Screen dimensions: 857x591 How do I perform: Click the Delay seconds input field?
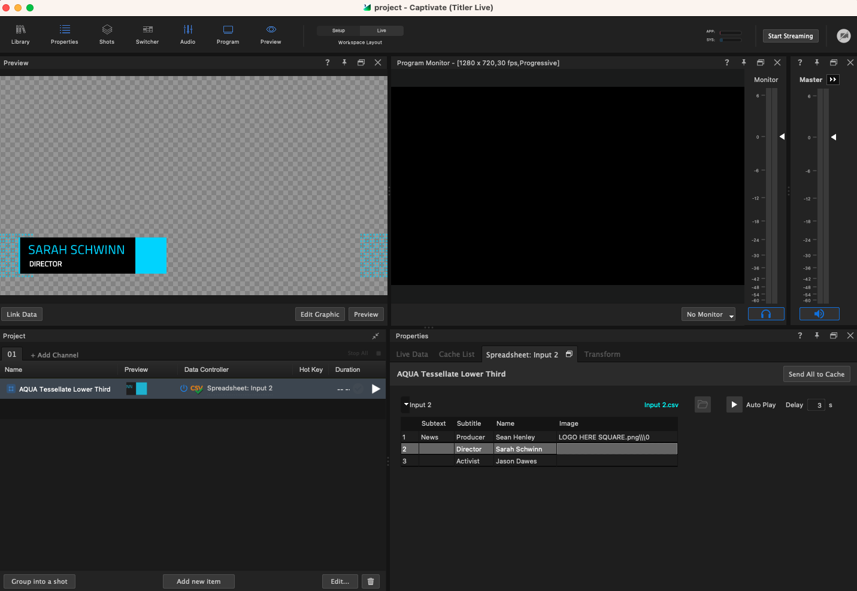point(816,405)
